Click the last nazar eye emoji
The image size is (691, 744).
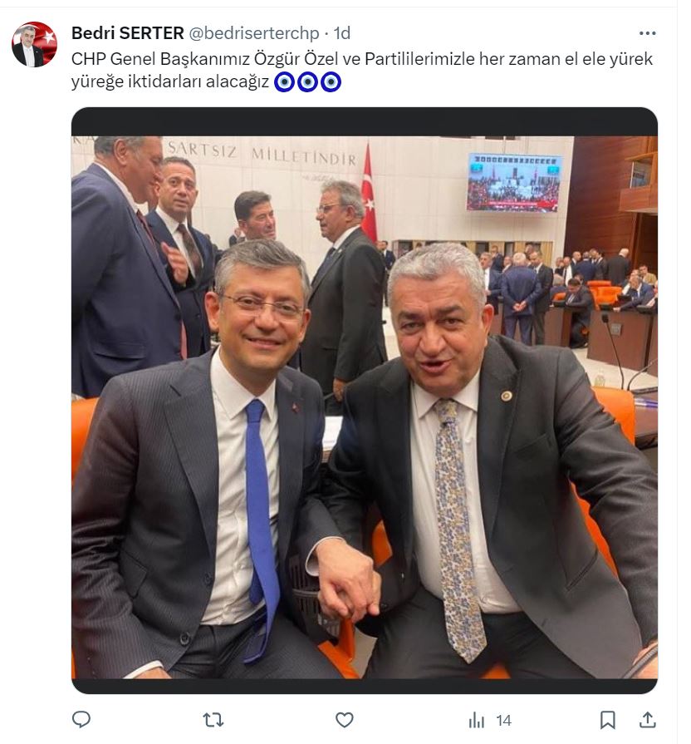[331, 82]
